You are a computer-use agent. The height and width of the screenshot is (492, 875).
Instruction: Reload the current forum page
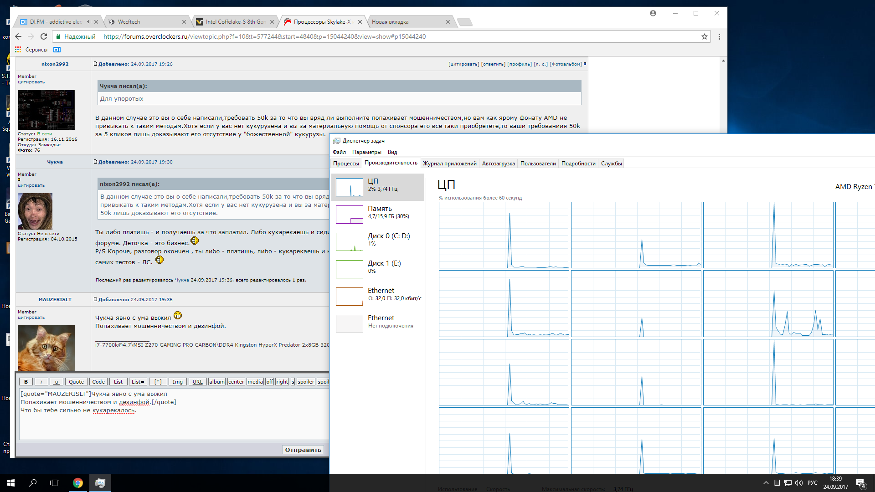pos(44,36)
